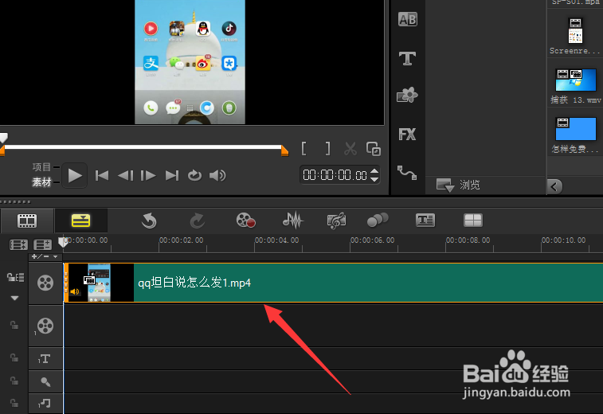Image resolution: width=603 pixels, height=414 pixels.
Task: Open the system volume speaker control
Action: [217, 176]
